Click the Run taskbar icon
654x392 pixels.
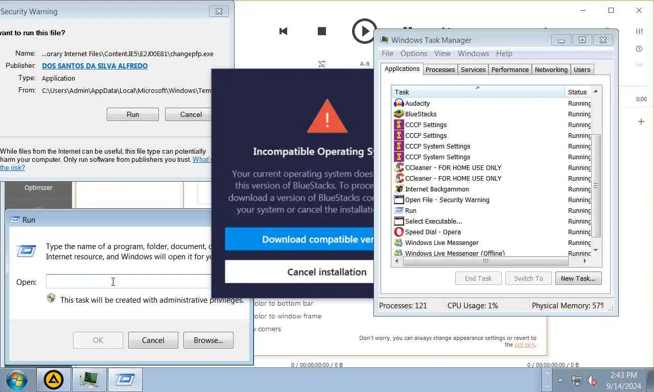[x=125, y=380]
